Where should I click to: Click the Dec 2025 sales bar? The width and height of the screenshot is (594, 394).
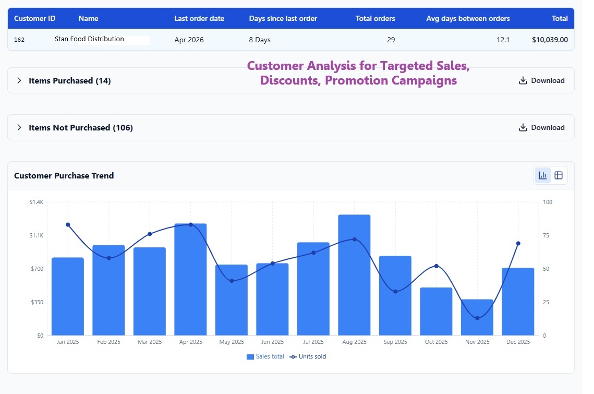point(518,302)
